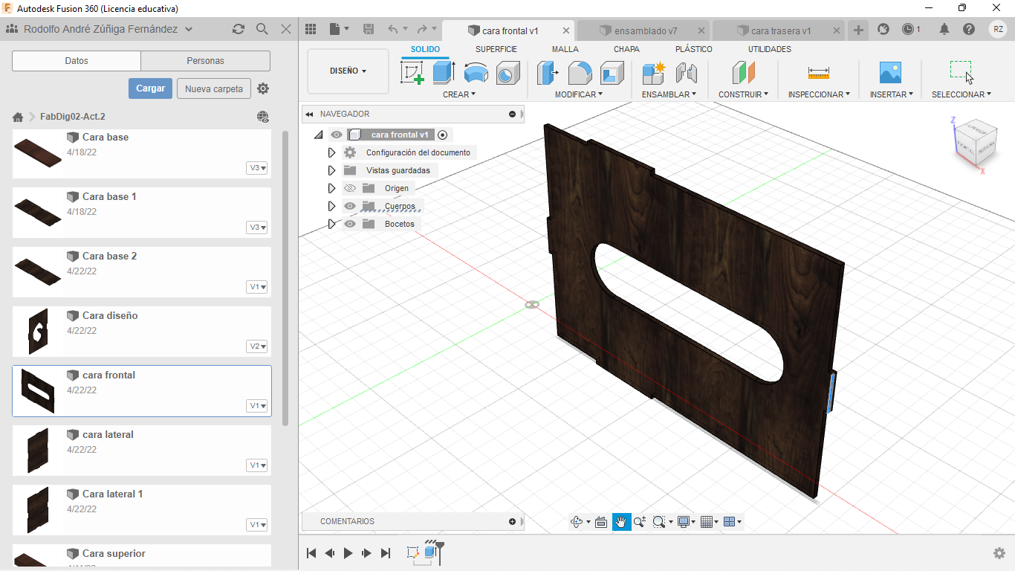1015x571 pixels.
Task: Open version V1 dropdown for cara frontal
Action: [257, 406]
